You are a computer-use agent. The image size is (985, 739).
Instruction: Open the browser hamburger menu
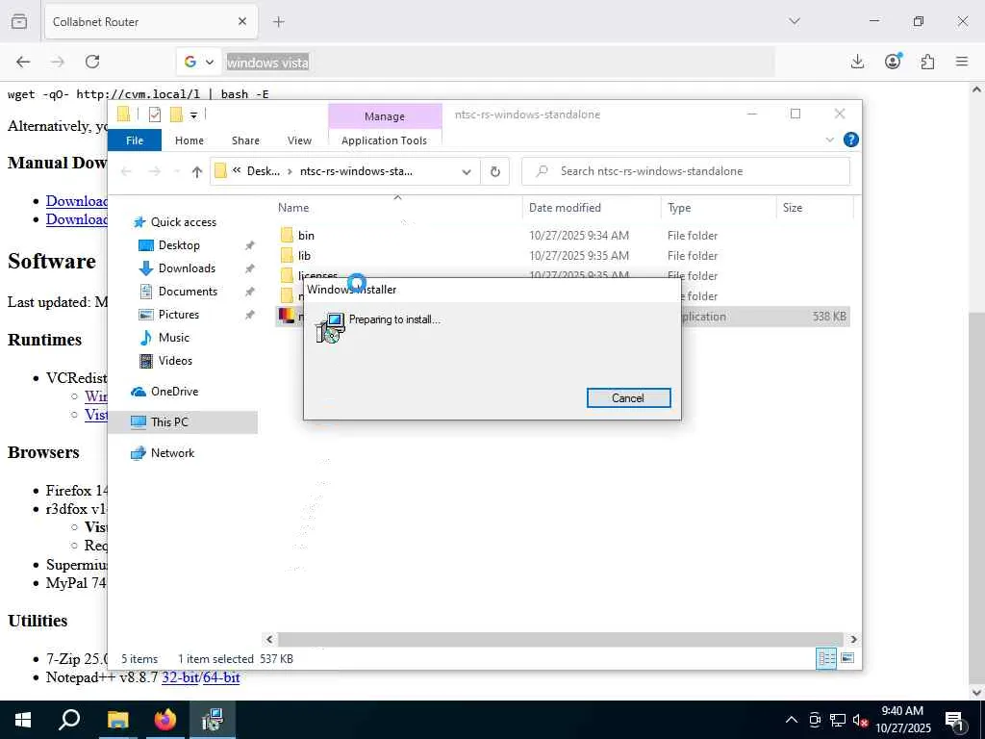coord(962,62)
